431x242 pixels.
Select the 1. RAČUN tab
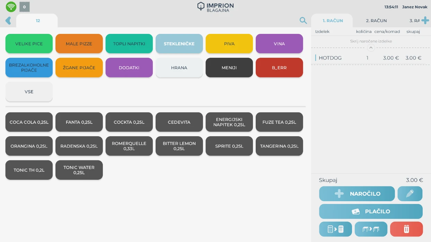tap(333, 21)
